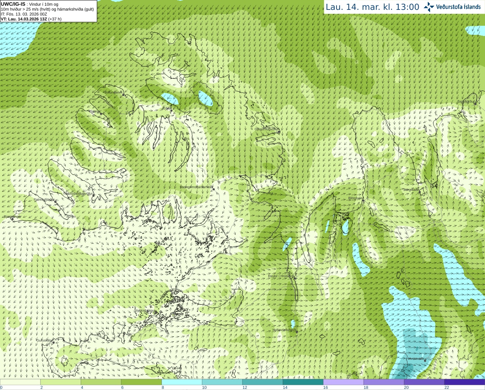This screenshot has width=485, height=390.
Task: Select the 16–18 m/s light lavender swatch
Action: [x=343, y=382]
